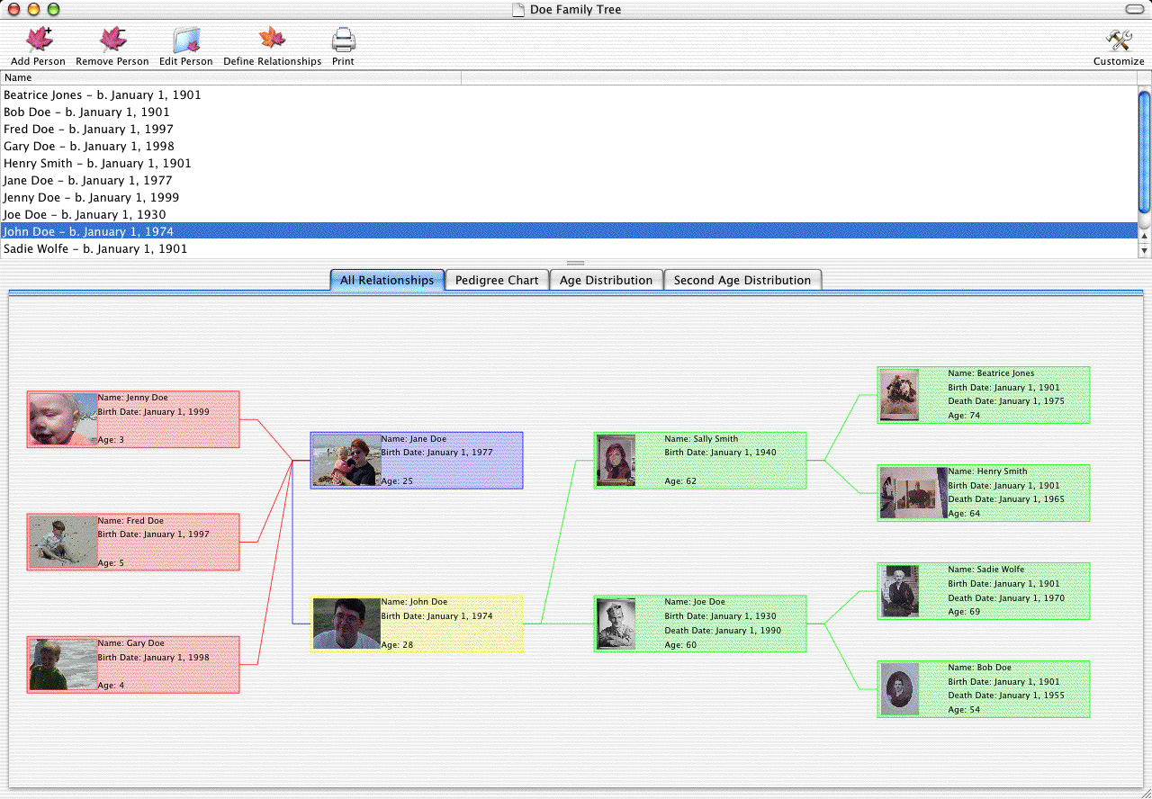Click the Name column header
The width and height of the screenshot is (1152, 799).
230,78
